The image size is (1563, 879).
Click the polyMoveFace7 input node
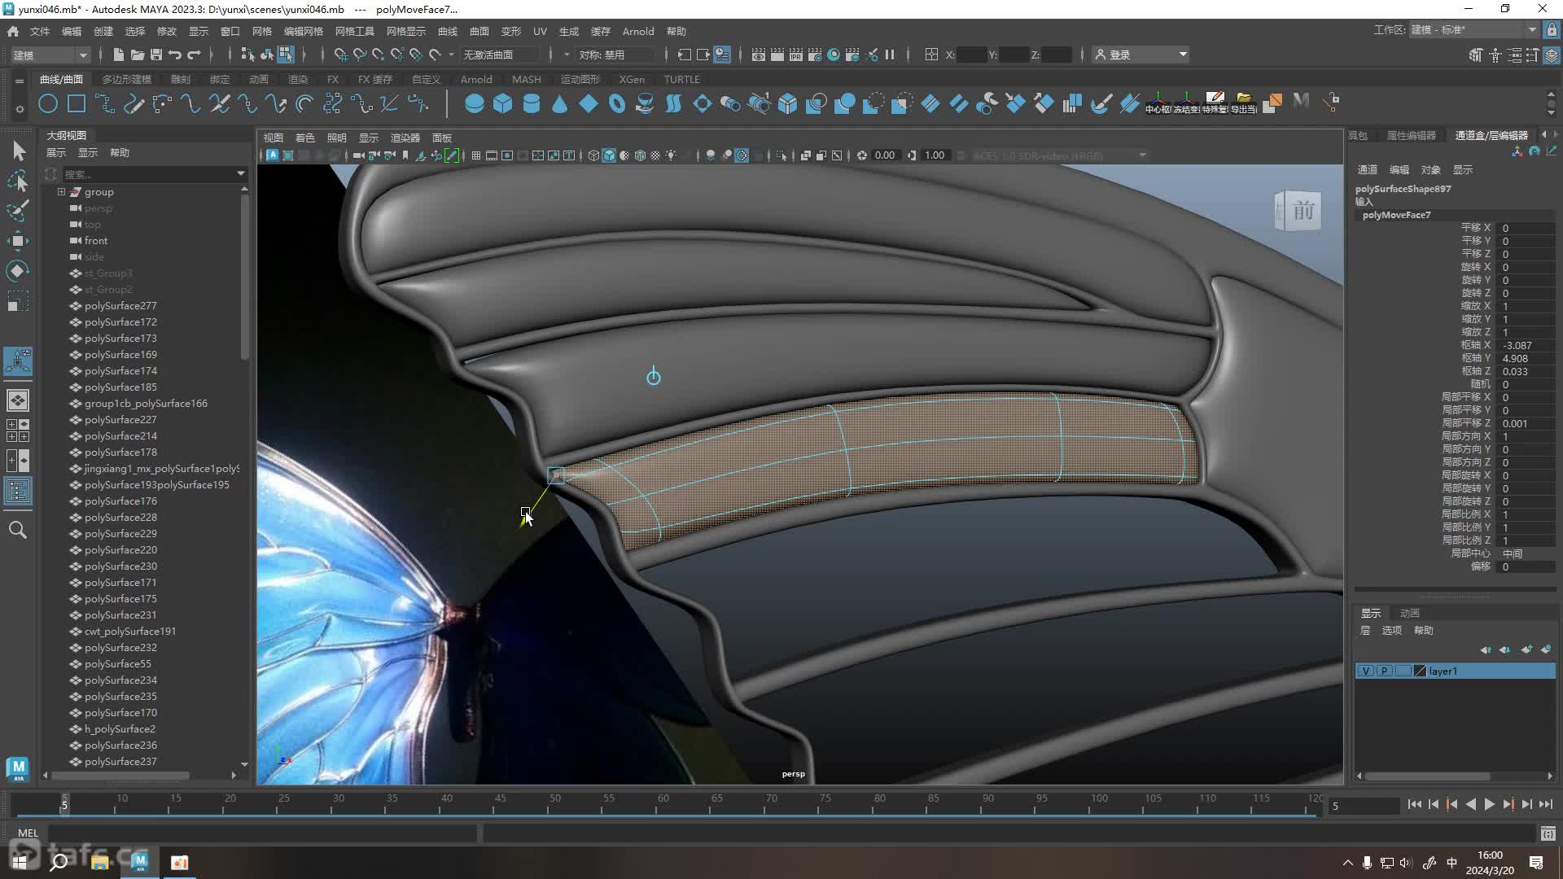point(1396,215)
